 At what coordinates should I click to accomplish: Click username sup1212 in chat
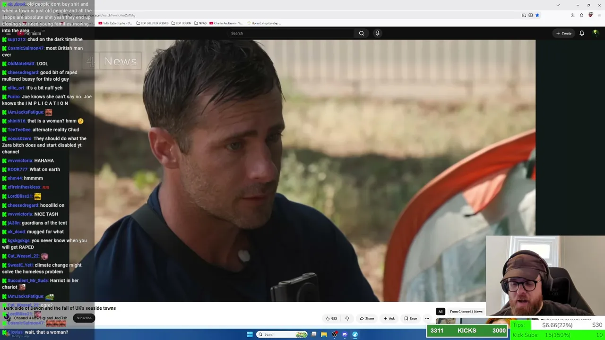(16, 39)
